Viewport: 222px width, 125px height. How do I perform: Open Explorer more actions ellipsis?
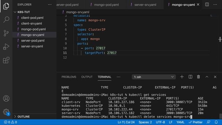point(50,5)
